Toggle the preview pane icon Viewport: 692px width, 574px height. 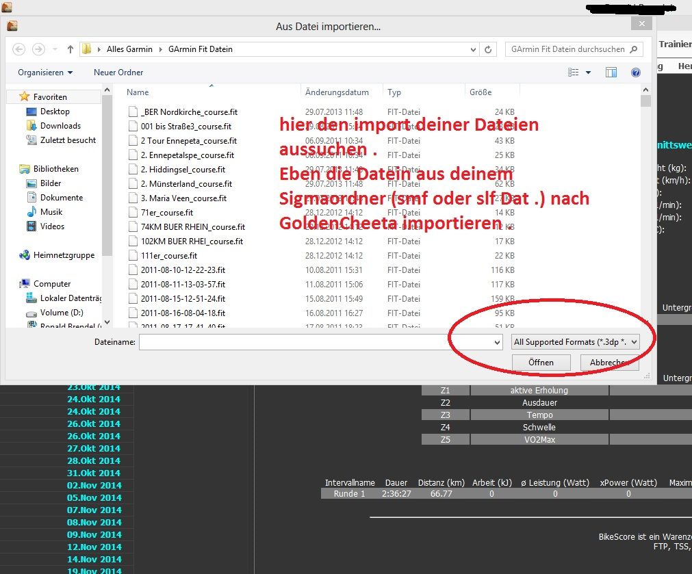[611, 73]
